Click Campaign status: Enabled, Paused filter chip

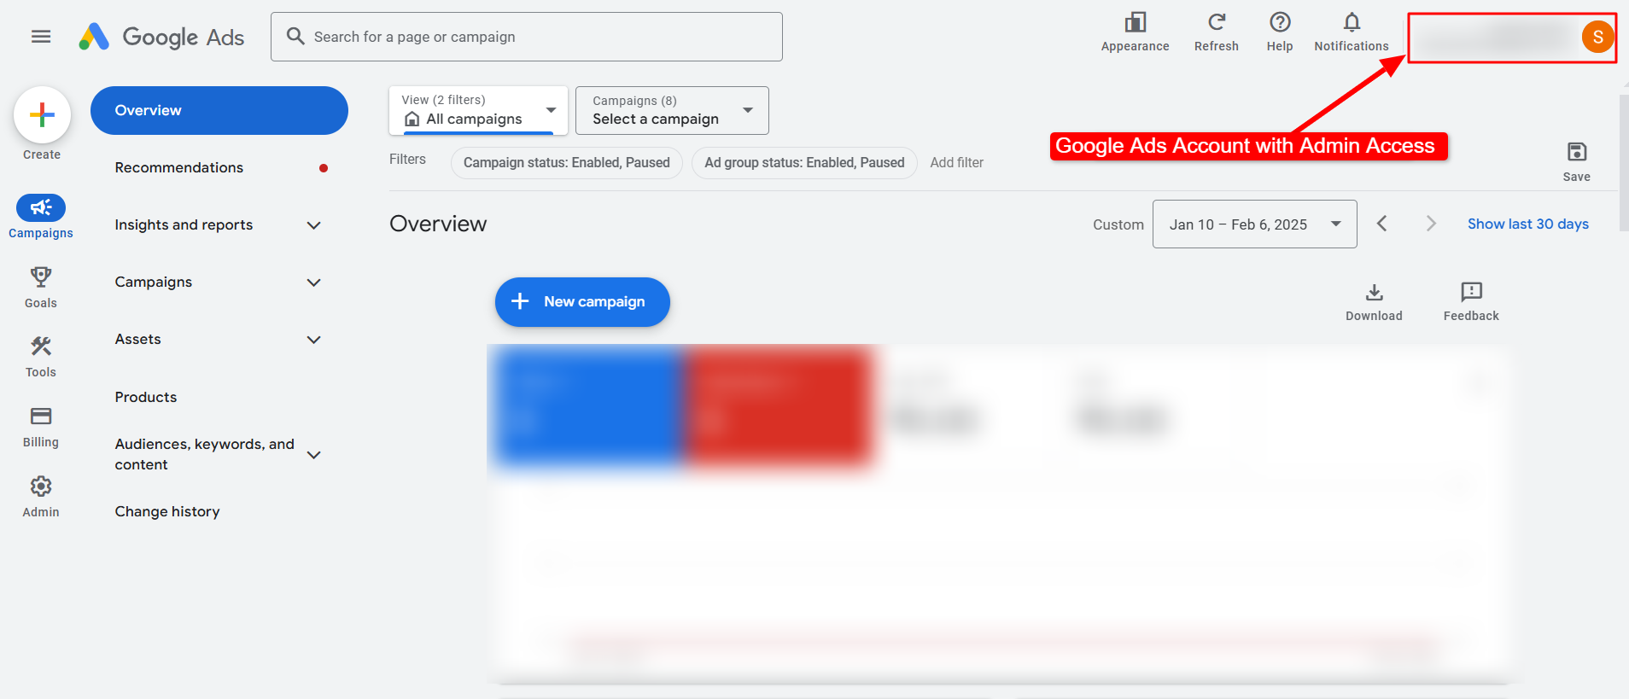tap(567, 162)
